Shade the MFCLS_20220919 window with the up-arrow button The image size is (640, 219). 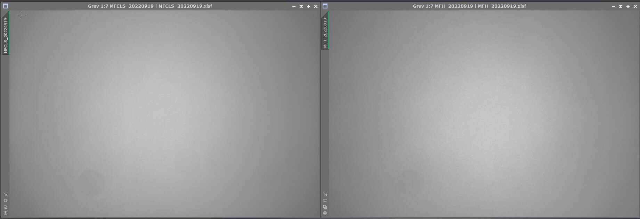[x=301, y=6]
